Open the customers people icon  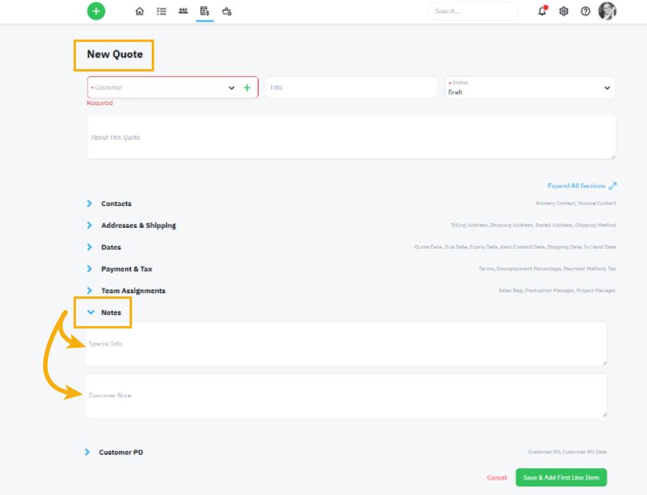(183, 11)
